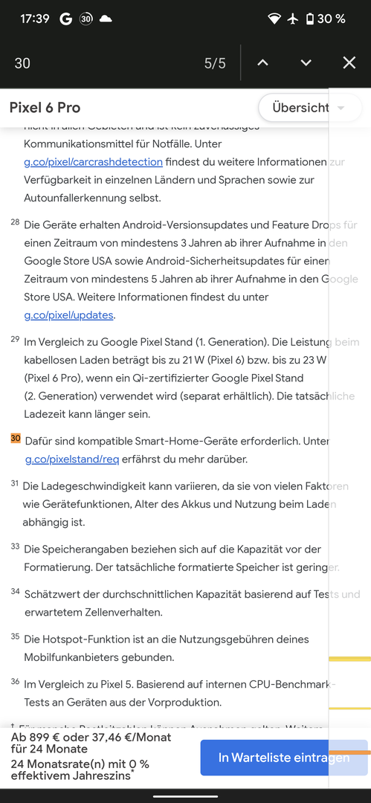Tap the circled 30 notification icon

[86, 19]
